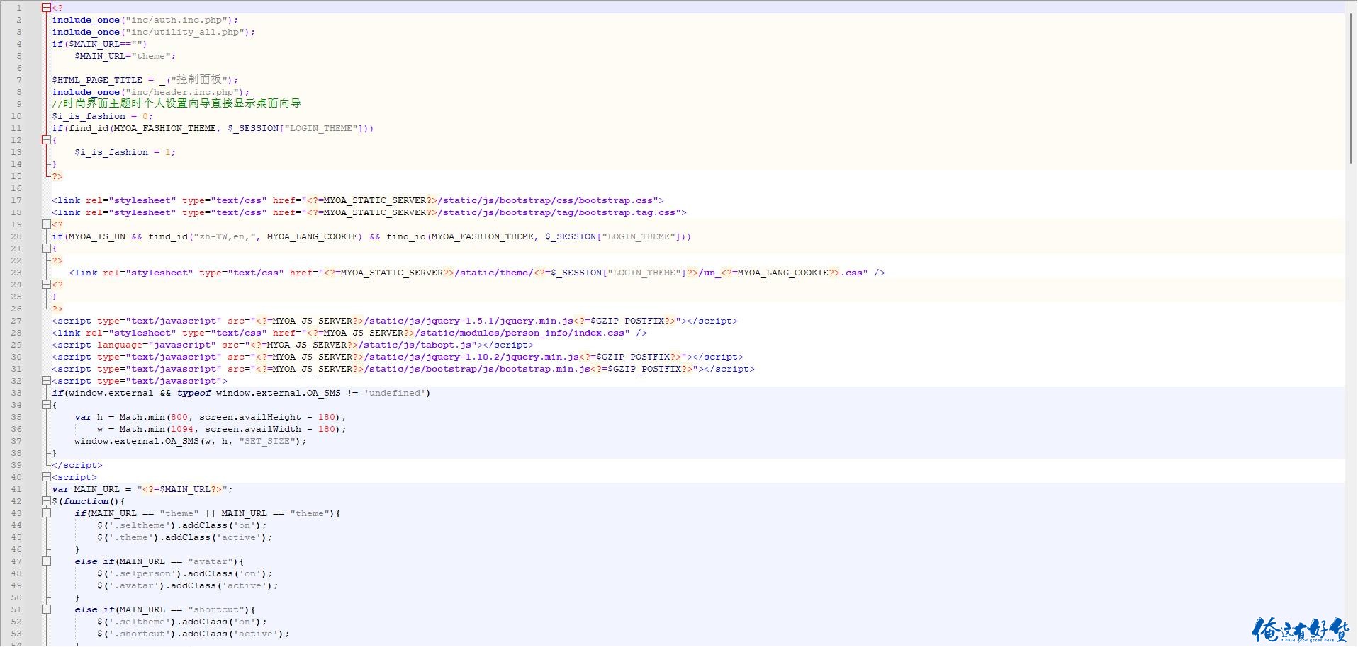1358x647 pixels.
Task: Click "inc/header.inc.php" include path
Action: pyautogui.click(x=182, y=92)
